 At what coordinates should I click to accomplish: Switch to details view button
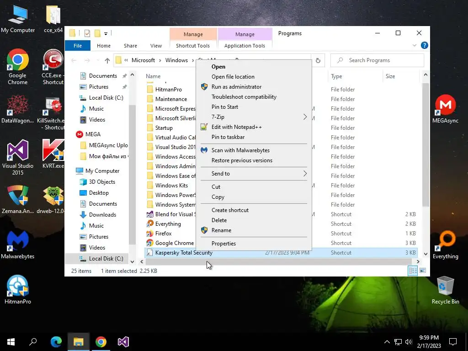[x=413, y=271]
